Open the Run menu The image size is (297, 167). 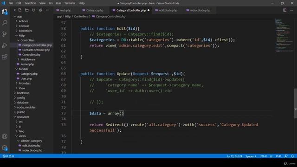pos(58,3)
